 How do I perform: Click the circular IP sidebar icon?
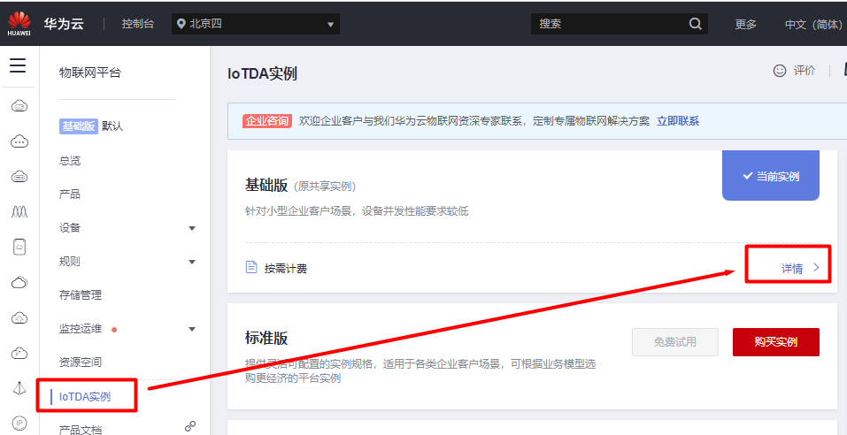point(19,424)
